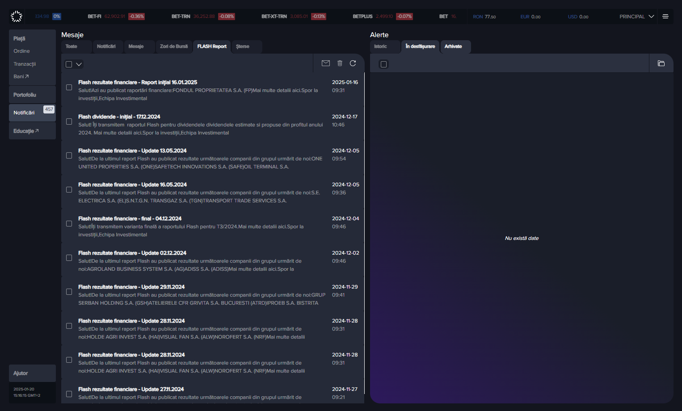
Task: Open Portofoliu in the sidebar
Action: (32, 95)
